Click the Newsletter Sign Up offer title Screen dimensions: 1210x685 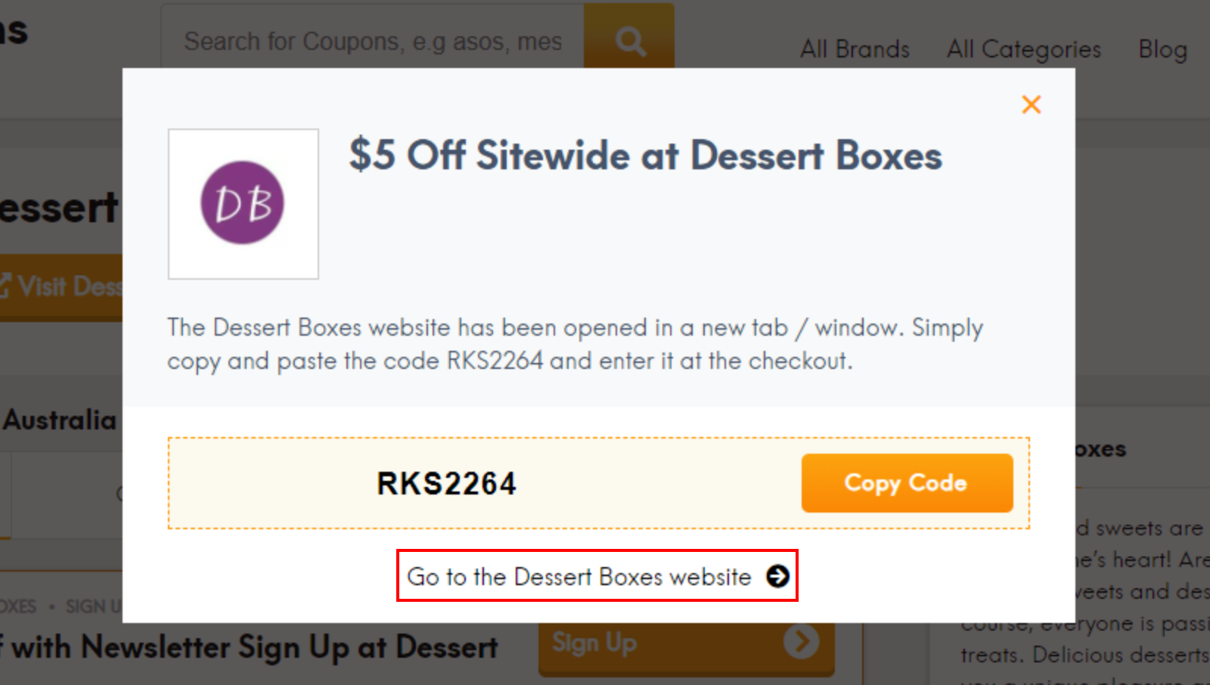pyautogui.click(x=250, y=646)
